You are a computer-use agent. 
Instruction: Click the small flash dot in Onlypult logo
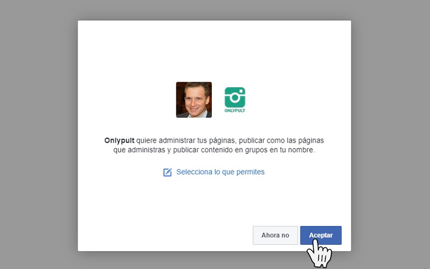[241, 91]
